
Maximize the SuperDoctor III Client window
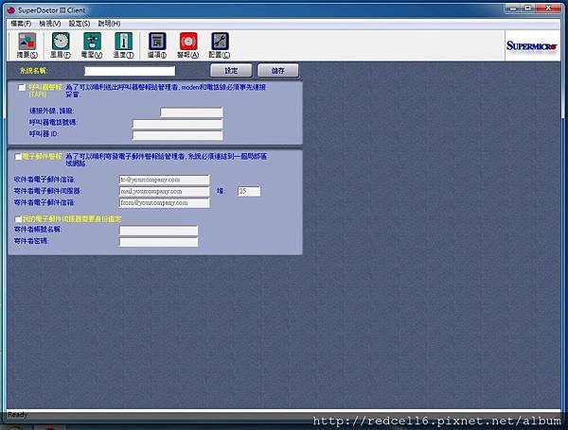point(528,8)
